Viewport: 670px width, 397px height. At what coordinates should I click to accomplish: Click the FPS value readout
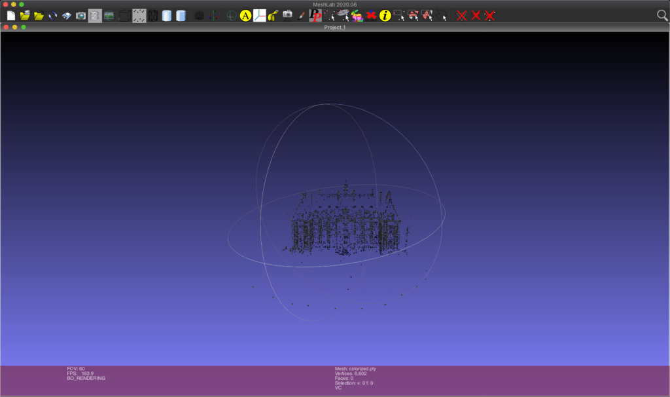tap(80, 373)
